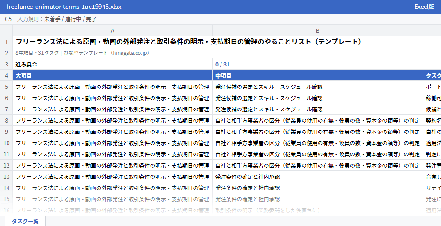This screenshot has width=441, height=226.
Task: Select column B header
Action: (318, 30)
